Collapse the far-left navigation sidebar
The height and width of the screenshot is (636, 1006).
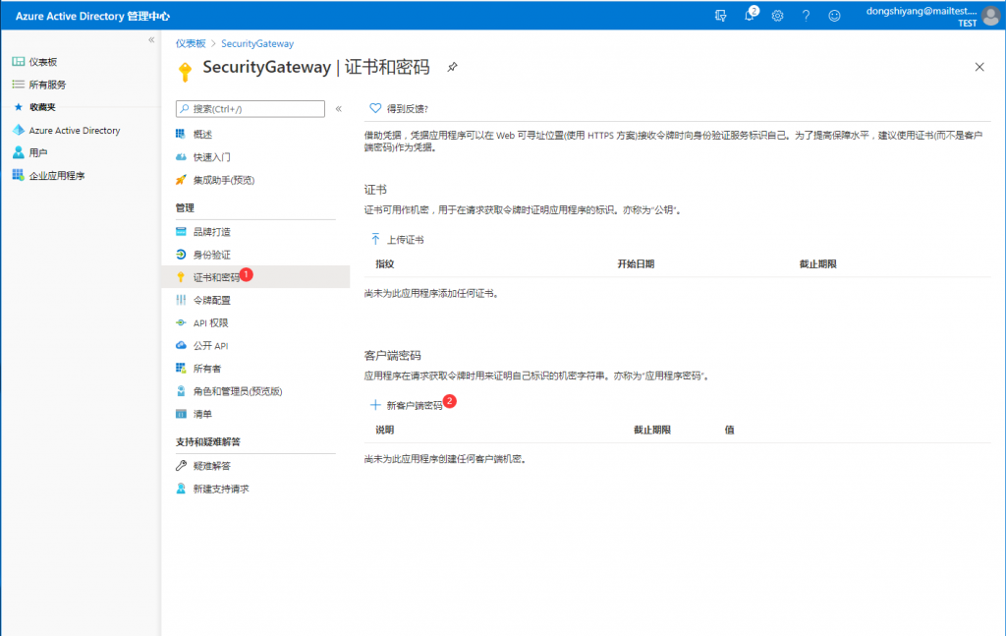[x=151, y=39]
